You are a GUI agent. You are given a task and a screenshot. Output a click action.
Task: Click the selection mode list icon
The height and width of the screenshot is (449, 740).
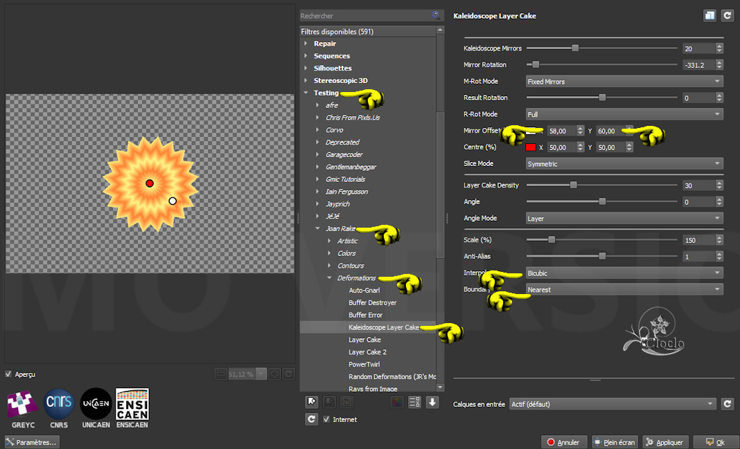tap(415, 402)
